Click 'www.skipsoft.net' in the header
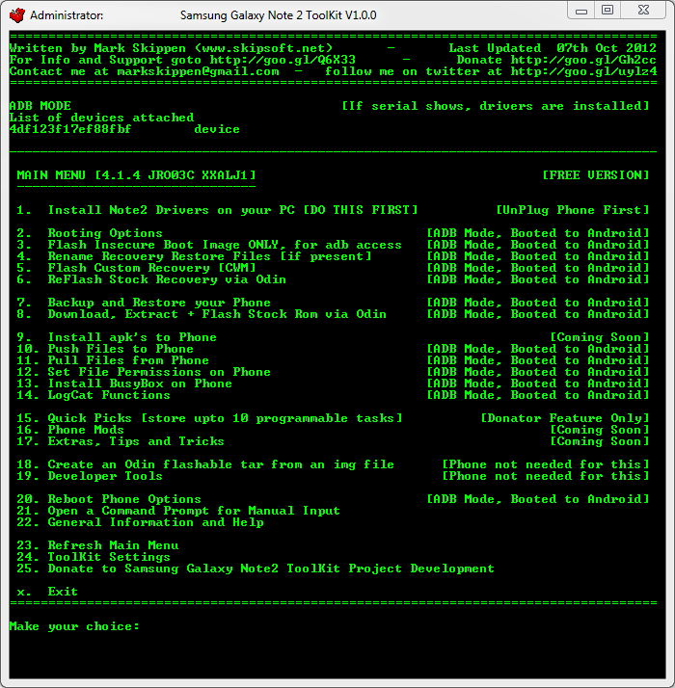Viewport: 675px width, 688px height. tap(263, 48)
